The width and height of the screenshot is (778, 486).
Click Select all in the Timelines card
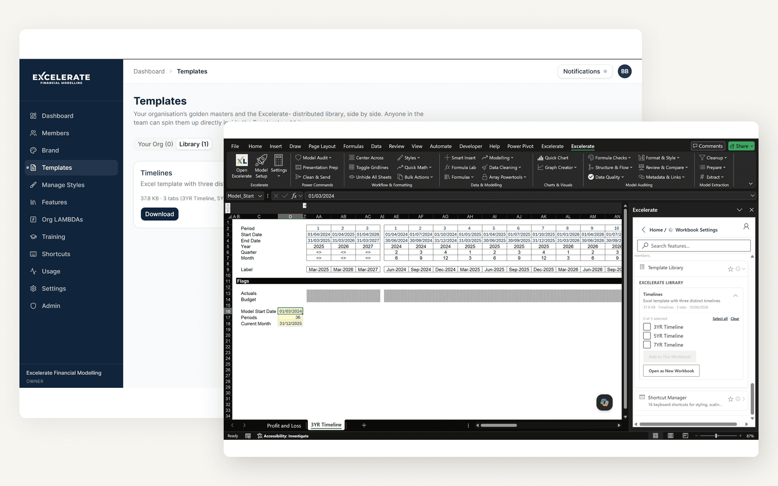(x=720, y=319)
